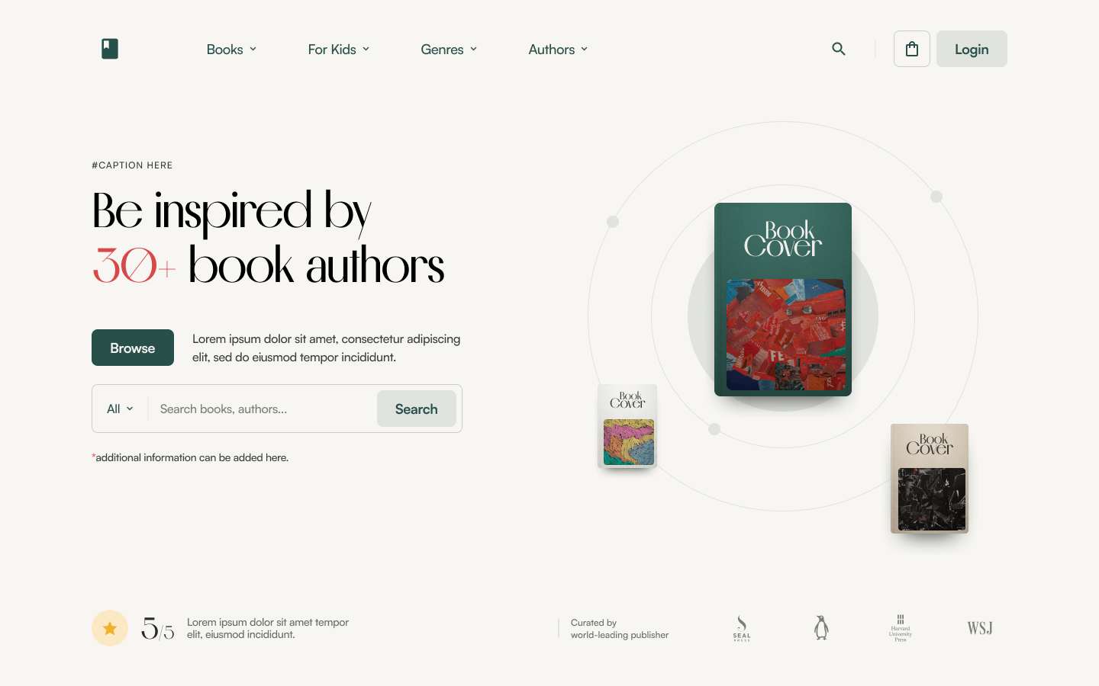Click the yellow star rating icon
This screenshot has width=1099, height=686.
point(110,628)
